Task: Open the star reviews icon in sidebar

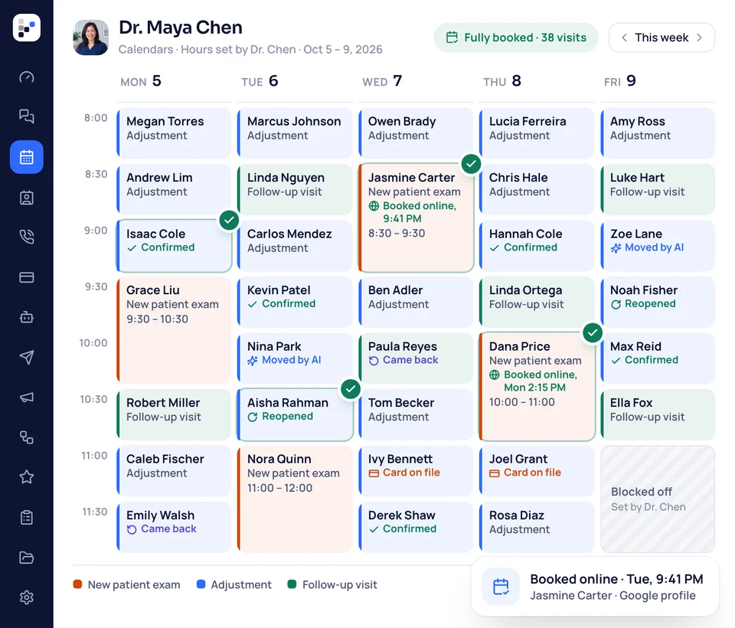Action: pyautogui.click(x=27, y=477)
